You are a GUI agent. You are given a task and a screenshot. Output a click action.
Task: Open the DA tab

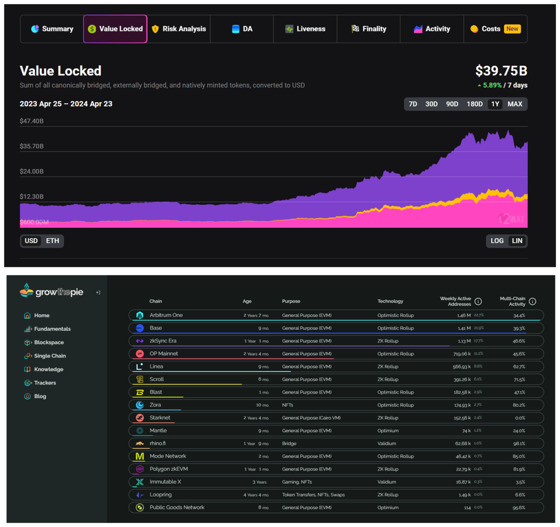click(242, 29)
